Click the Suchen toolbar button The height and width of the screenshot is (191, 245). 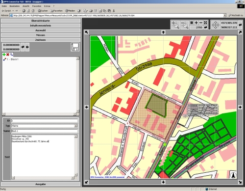coord(43,11)
